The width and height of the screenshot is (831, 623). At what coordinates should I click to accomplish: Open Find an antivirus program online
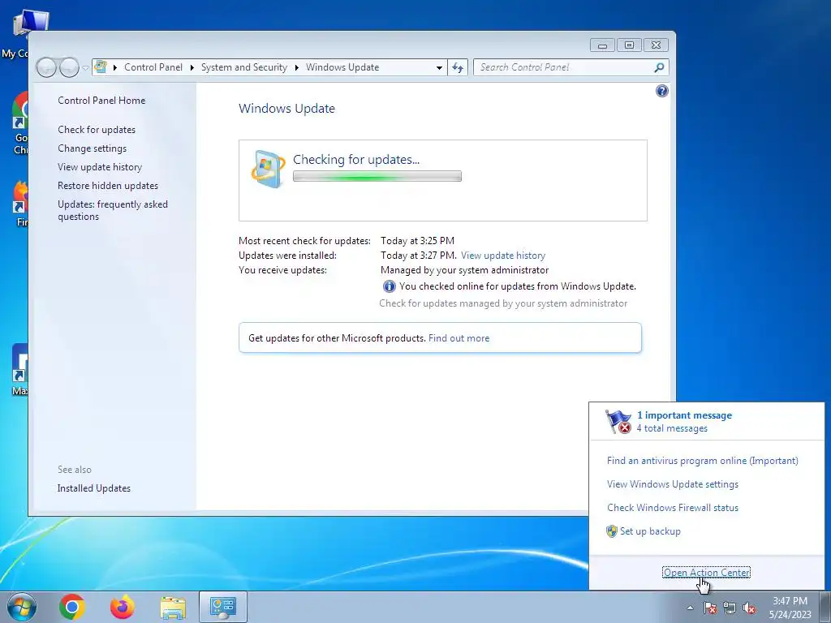(702, 461)
